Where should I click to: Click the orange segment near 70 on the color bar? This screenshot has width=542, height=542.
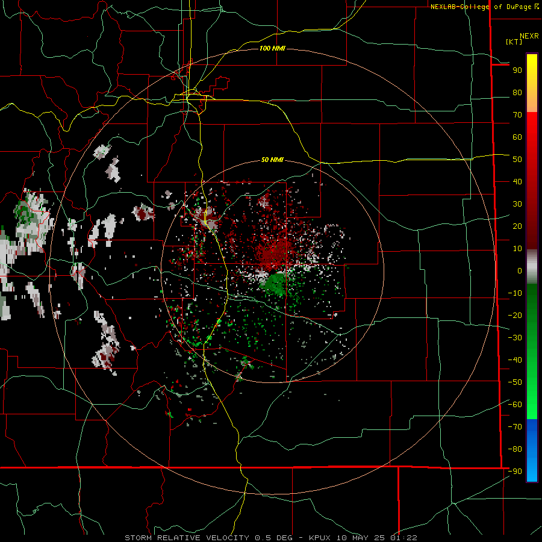532,104
